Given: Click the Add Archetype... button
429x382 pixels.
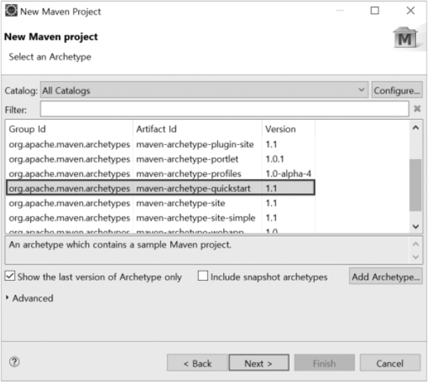Looking at the screenshot, I should click(x=385, y=277).
